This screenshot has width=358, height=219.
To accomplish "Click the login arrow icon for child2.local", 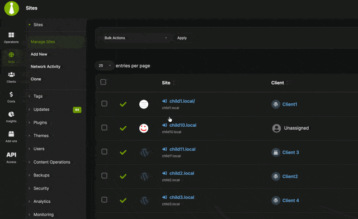I will point(164,173).
